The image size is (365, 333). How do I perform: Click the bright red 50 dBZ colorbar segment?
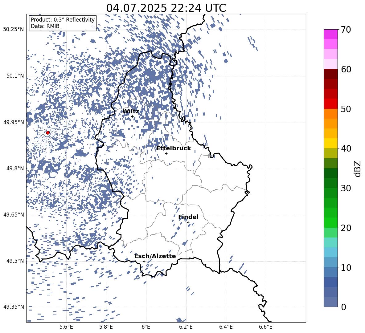click(x=330, y=104)
